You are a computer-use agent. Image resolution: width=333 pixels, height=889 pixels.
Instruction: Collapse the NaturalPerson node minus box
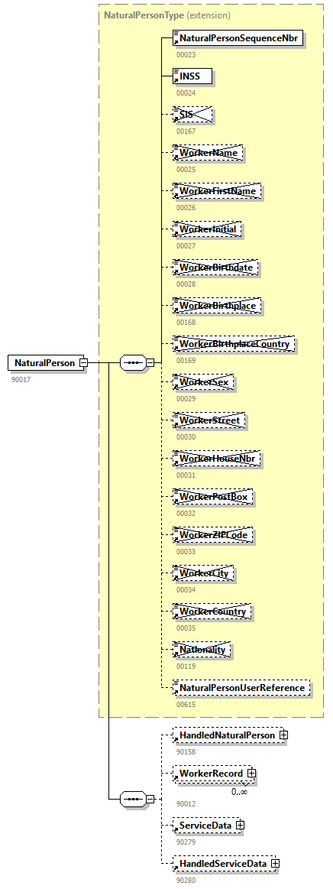coord(83,362)
